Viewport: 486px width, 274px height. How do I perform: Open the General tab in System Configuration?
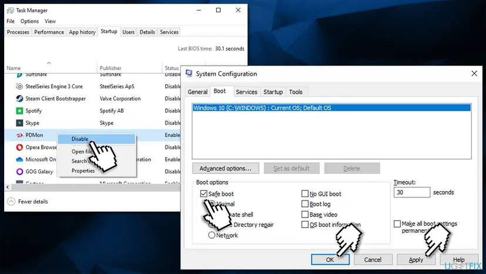click(x=197, y=92)
